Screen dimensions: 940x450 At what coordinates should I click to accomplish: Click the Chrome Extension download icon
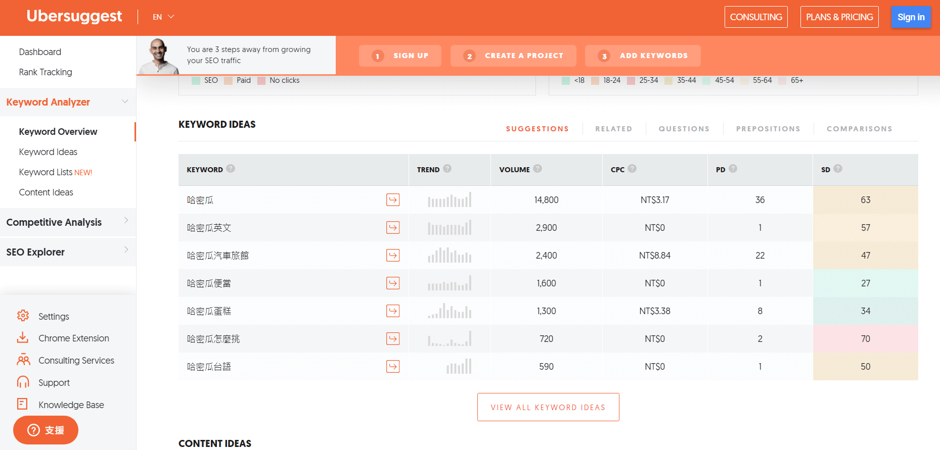[x=23, y=337]
